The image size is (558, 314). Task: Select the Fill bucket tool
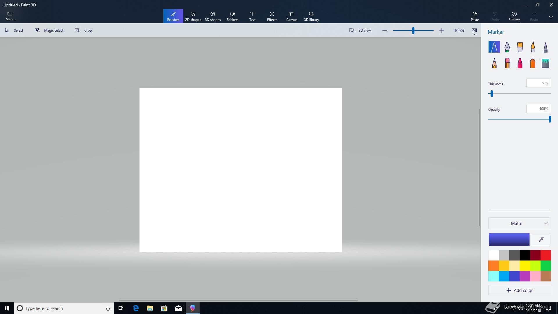tap(546, 63)
